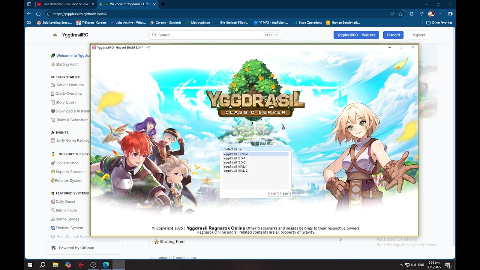Click Powered by GitBook badge
Image resolution: width=480 pixels, height=270 pixels.
click(x=84, y=248)
